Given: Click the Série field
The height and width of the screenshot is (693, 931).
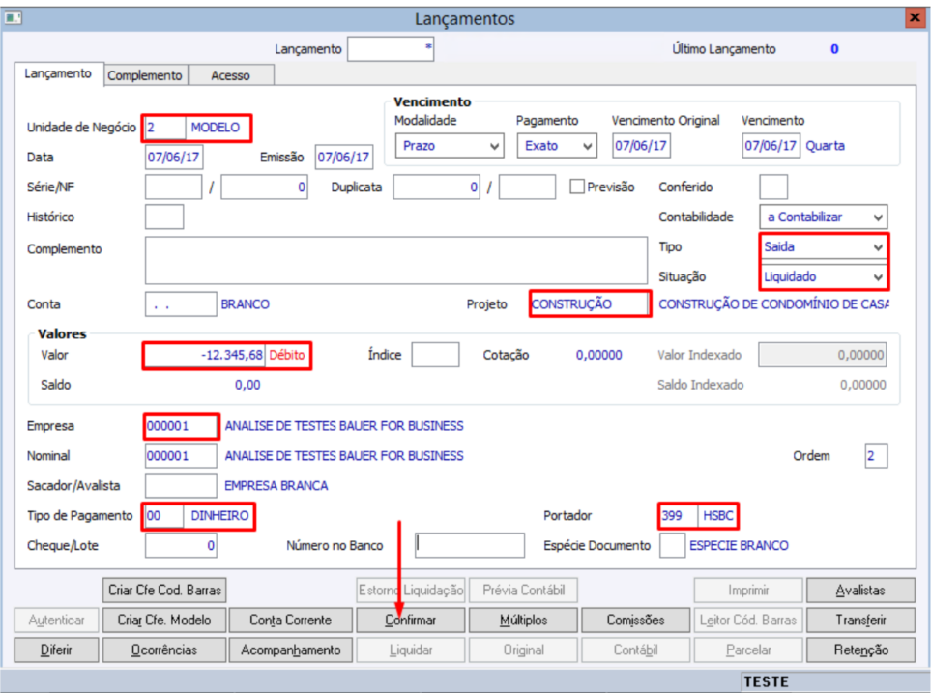Looking at the screenshot, I should pos(173,188).
